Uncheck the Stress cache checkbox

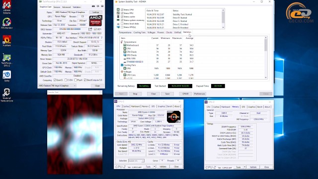tap(122, 16)
